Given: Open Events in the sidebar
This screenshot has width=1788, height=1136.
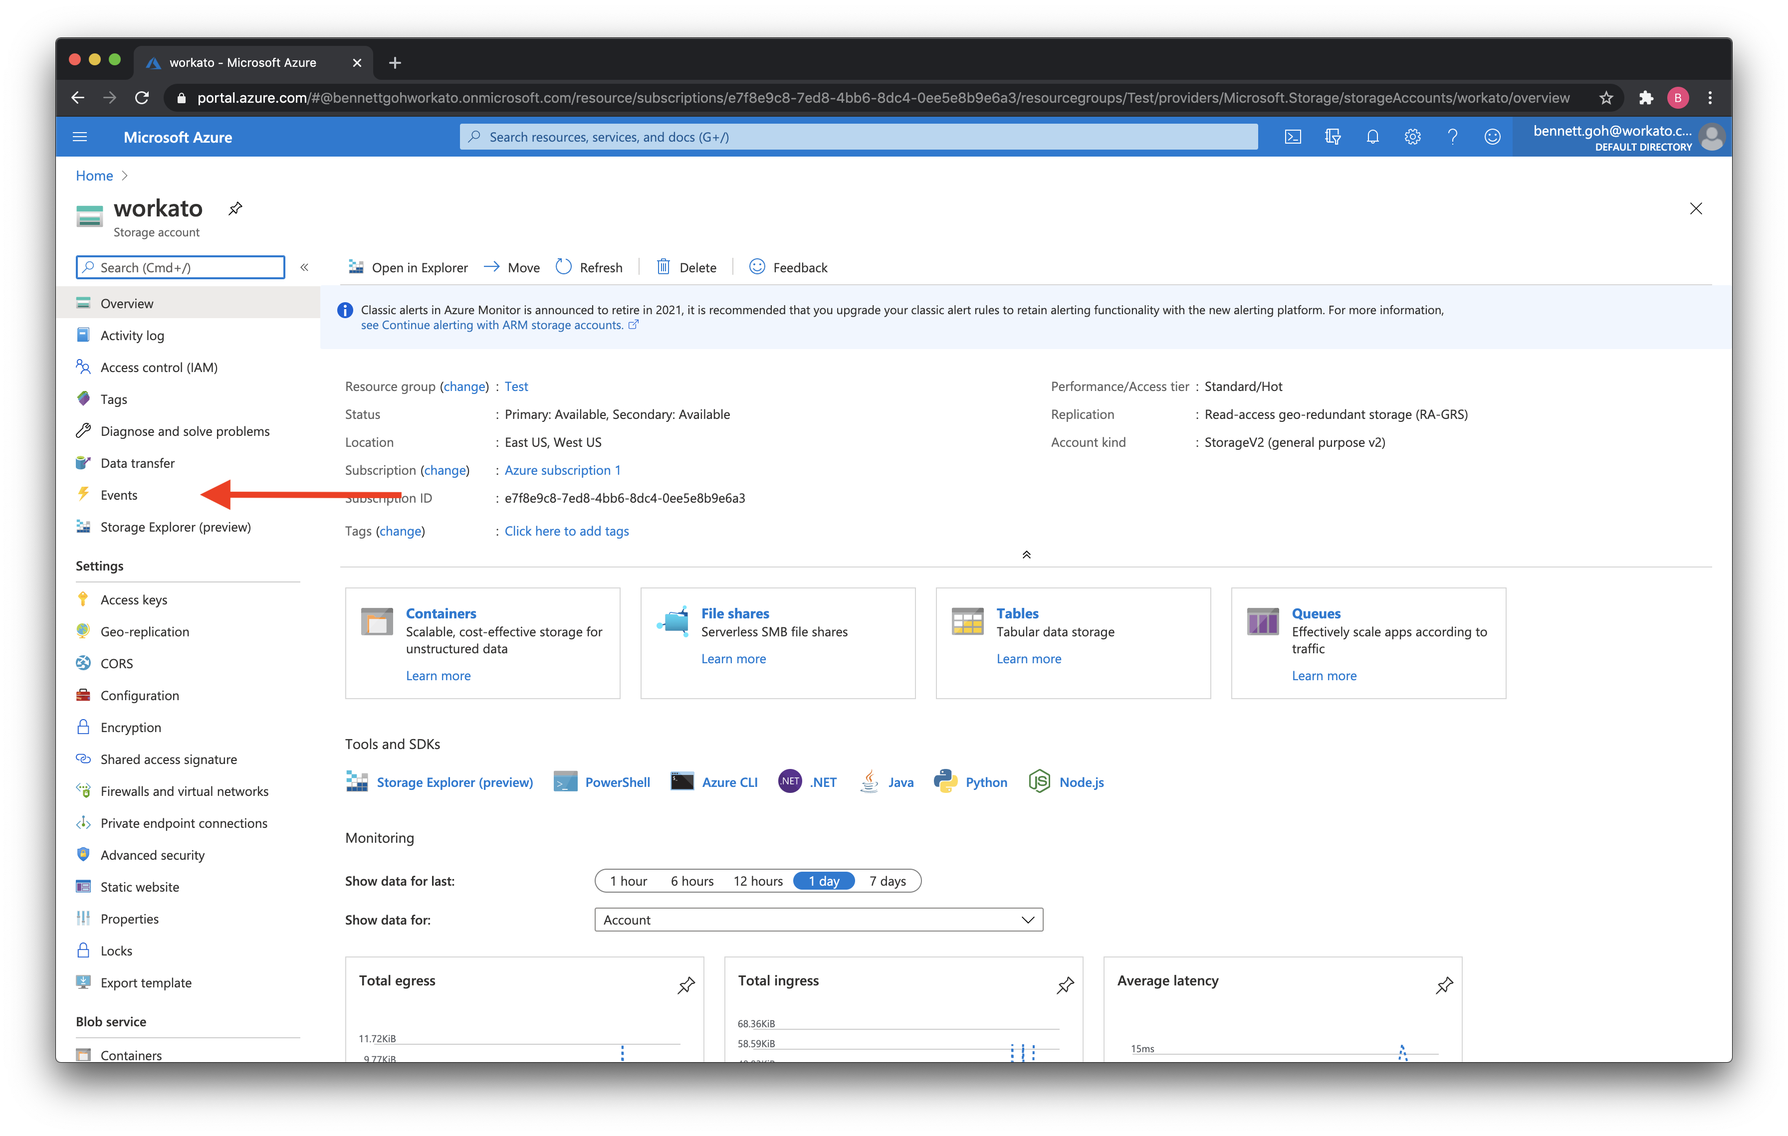Looking at the screenshot, I should coord(119,495).
